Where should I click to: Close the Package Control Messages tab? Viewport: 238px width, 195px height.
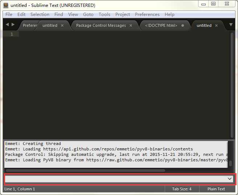tap(131, 25)
